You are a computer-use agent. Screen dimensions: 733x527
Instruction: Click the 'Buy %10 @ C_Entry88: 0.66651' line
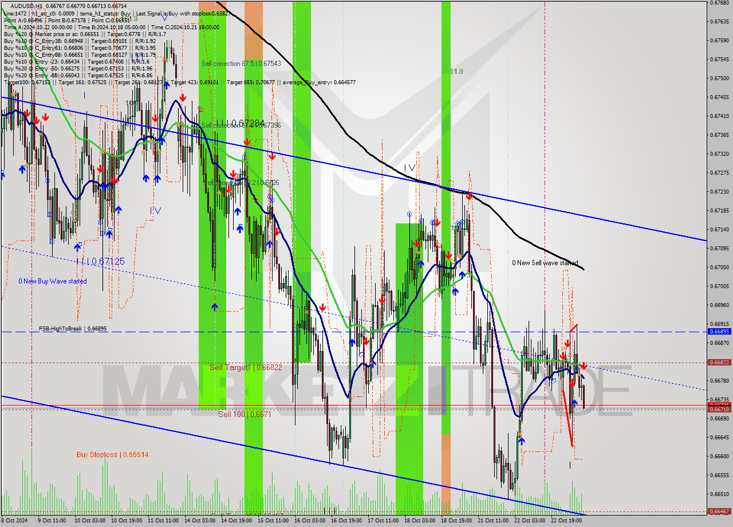80,54
